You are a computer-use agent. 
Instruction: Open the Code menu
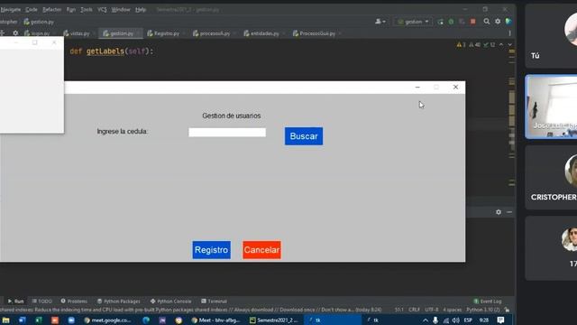pos(32,10)
